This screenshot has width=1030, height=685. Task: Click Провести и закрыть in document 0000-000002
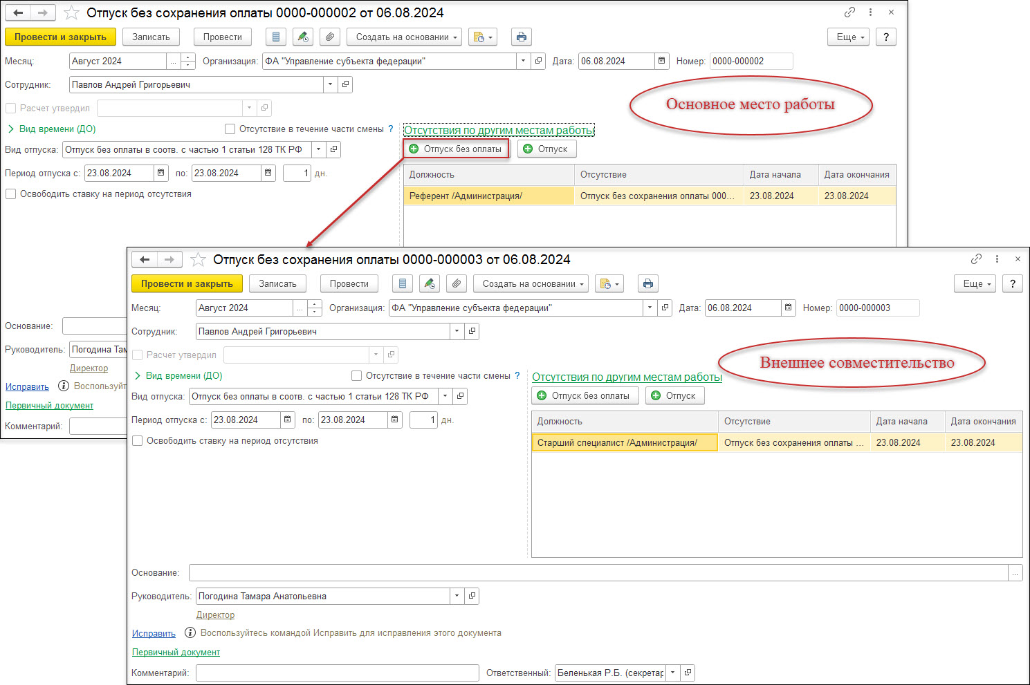[x=60, y=37]
